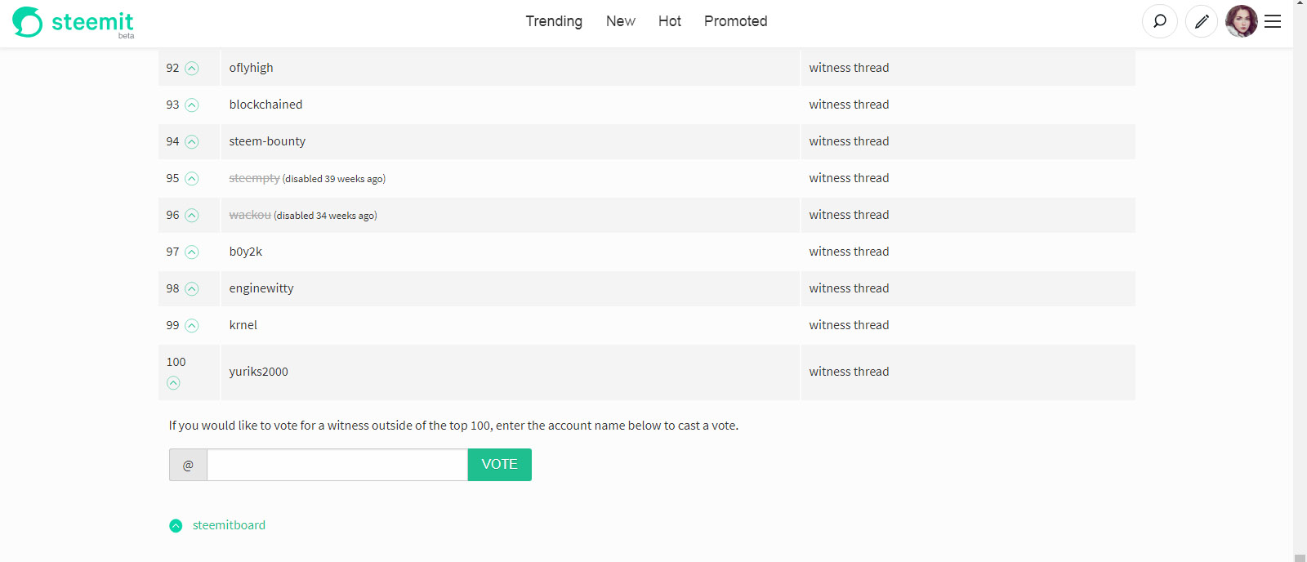Open witness thread for wackou
The width and height of the screenshot is (1307, 562).
tap(849, 215)
